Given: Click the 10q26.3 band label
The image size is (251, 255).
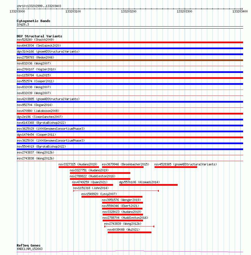Looking at the screenshot, I should (23, 25).
